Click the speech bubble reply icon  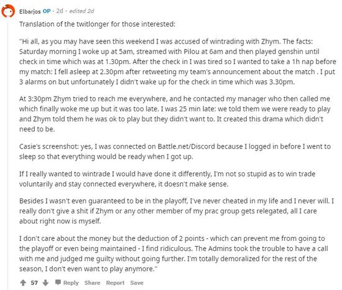tap(58, 283)
